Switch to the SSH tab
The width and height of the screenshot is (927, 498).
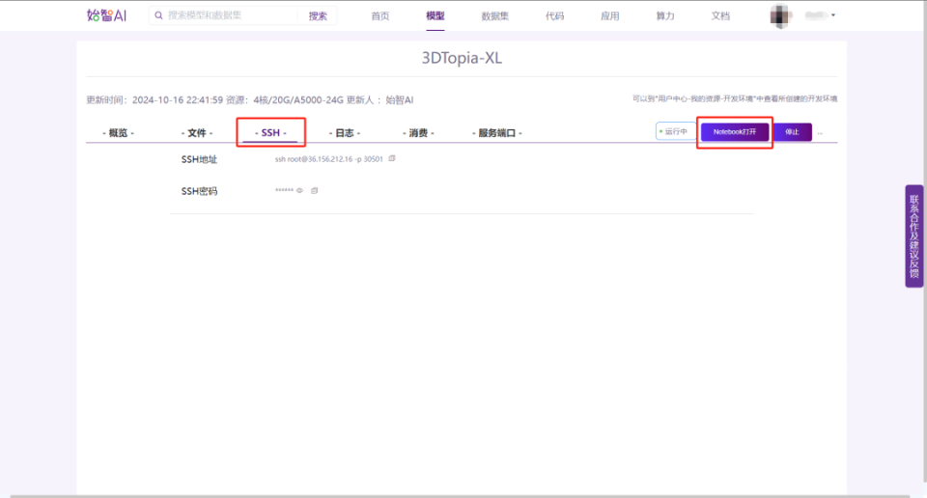point(270,133)
